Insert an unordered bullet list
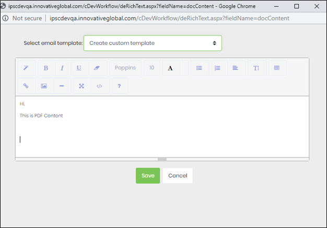The image size is (327, 228). pos(200,68)
